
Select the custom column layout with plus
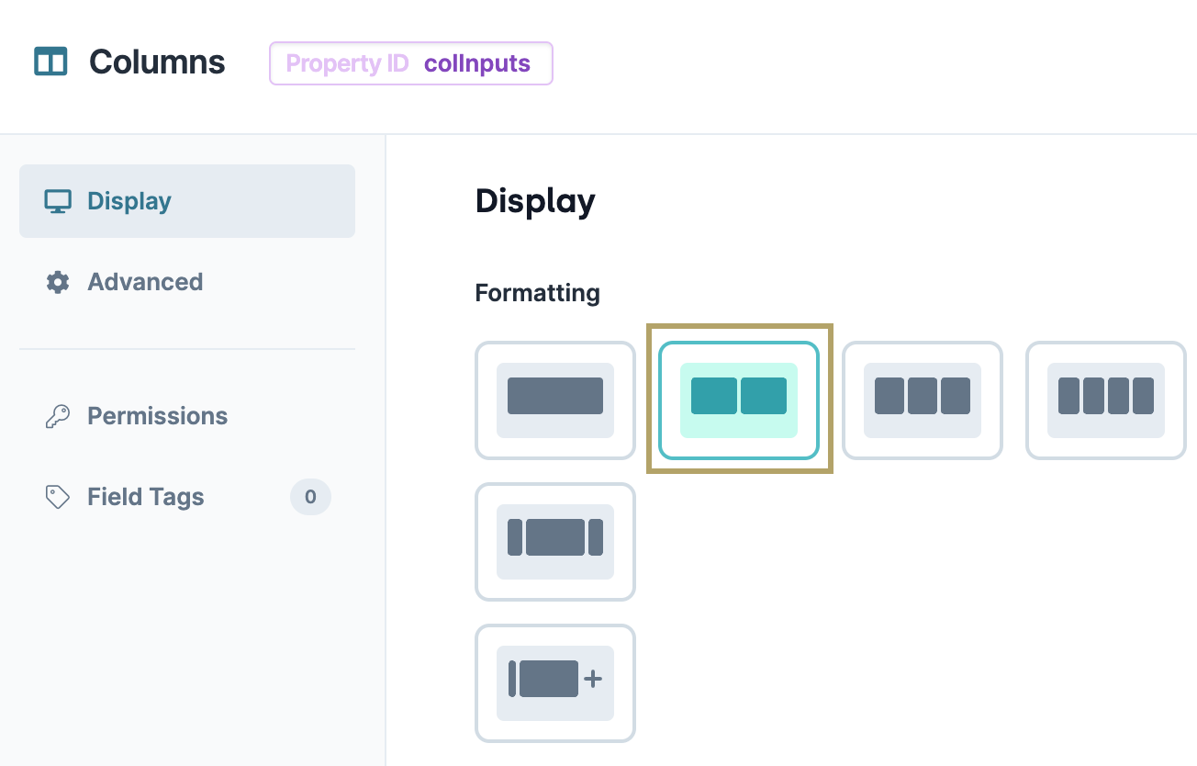click(555, 683)
